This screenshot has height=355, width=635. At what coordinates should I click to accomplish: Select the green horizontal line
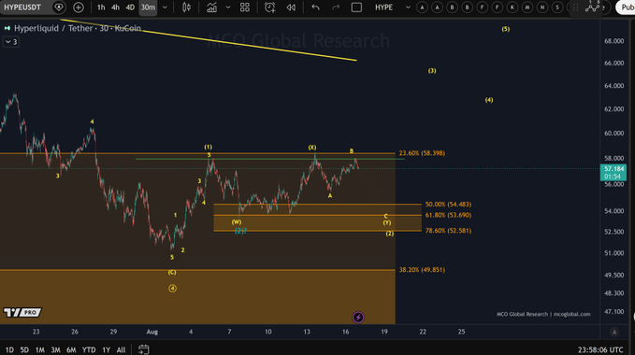[x=269, y=159]
